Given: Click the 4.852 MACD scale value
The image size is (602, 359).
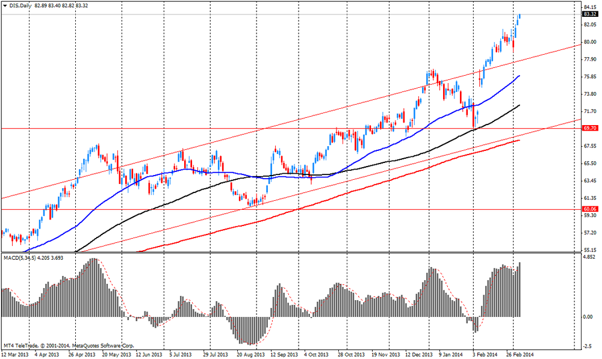Looking at the screenshot, I should tap(590, 257).
